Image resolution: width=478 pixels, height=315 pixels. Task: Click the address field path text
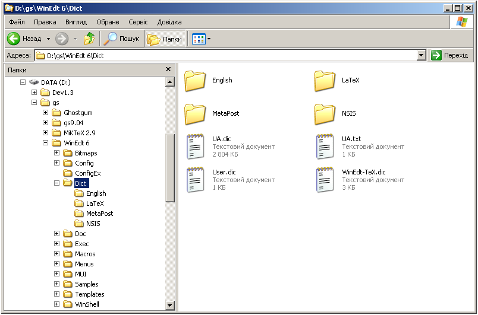pos(76,55)
